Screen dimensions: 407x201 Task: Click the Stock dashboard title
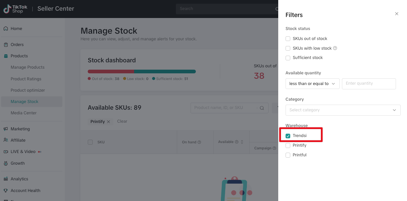(x=112, y=60)
